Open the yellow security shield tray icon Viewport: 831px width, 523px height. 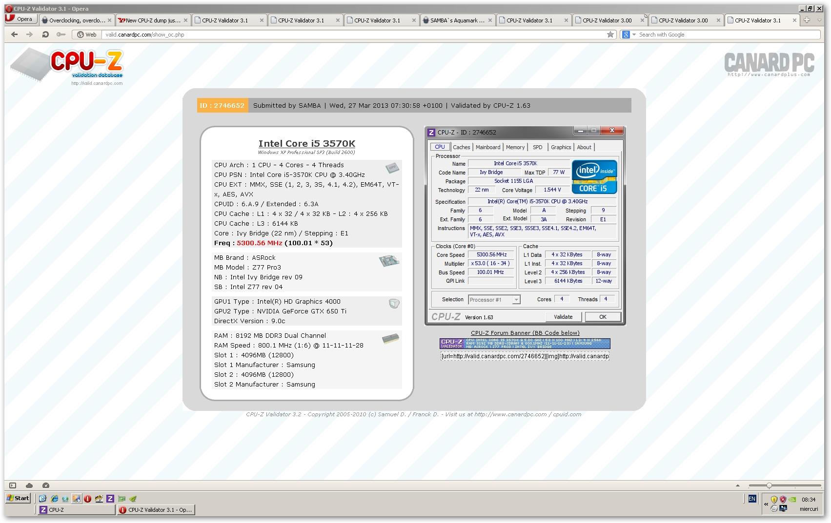[774, 499]
